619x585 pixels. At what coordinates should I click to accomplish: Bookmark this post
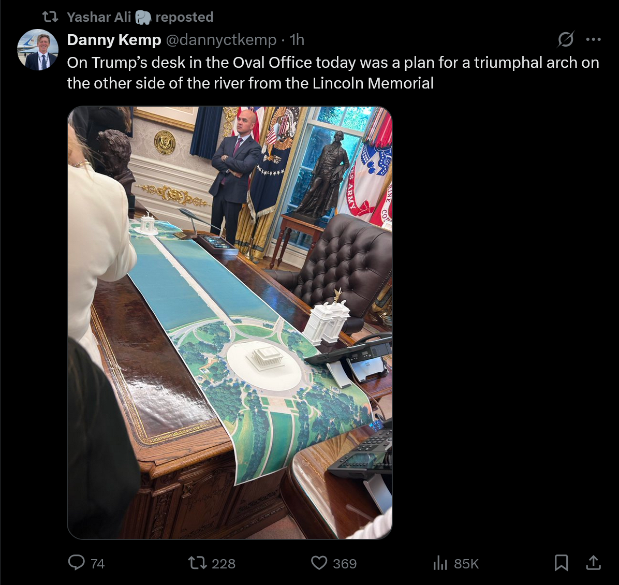[x=561, y=563]
